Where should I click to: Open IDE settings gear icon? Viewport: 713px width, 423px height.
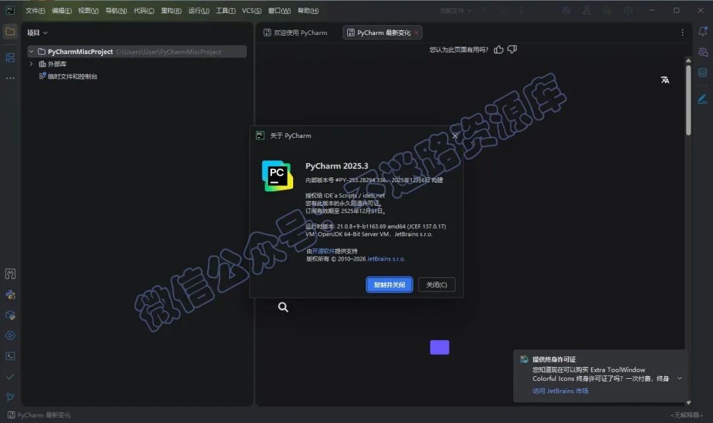point(628,10)
